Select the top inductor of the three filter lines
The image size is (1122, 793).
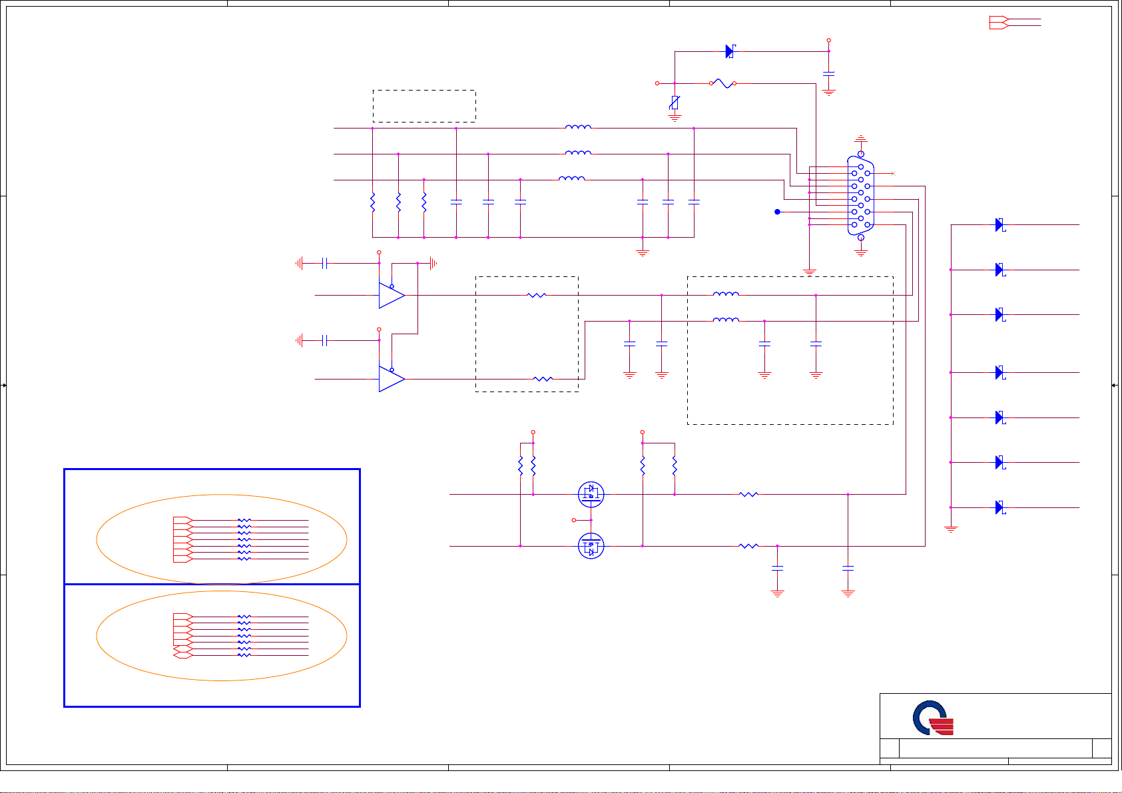click(578, 127)
